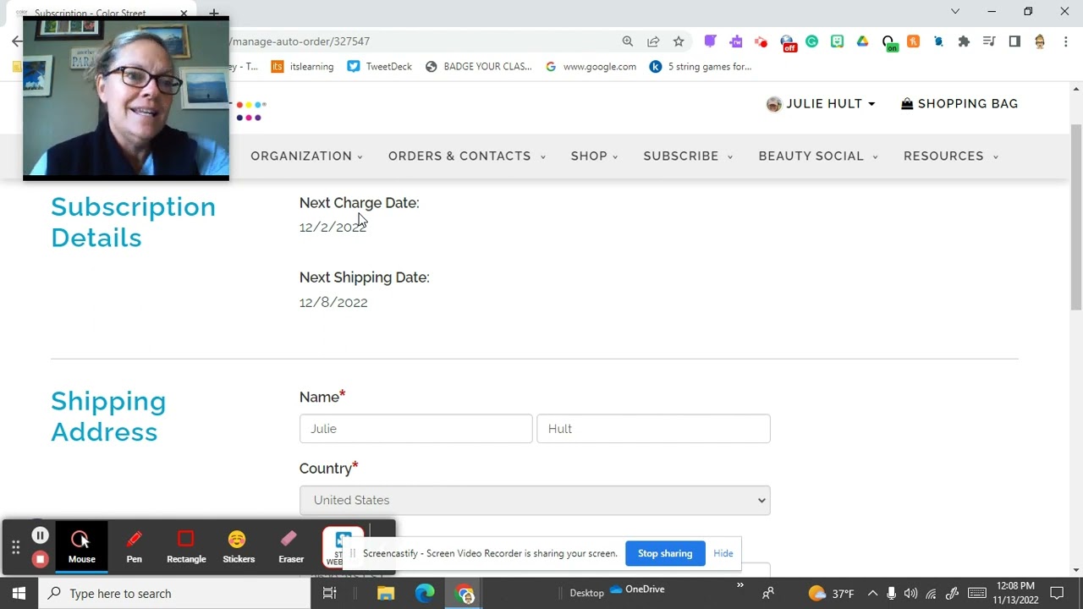This screenshot has height=609, width=1083.
Task: Open the Chrome tab search chevron
Action: tap(955, 12)
